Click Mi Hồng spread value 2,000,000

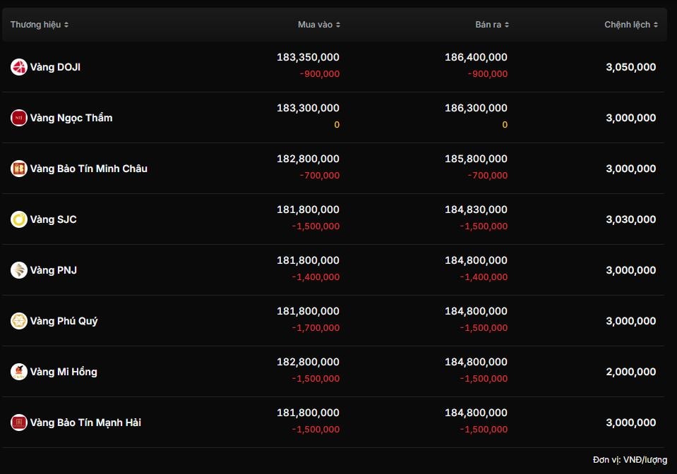click(x=630, y=372)
